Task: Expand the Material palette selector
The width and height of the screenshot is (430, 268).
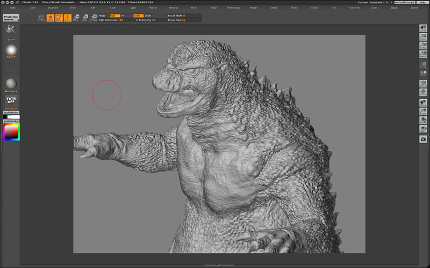Action: [11, 84]
